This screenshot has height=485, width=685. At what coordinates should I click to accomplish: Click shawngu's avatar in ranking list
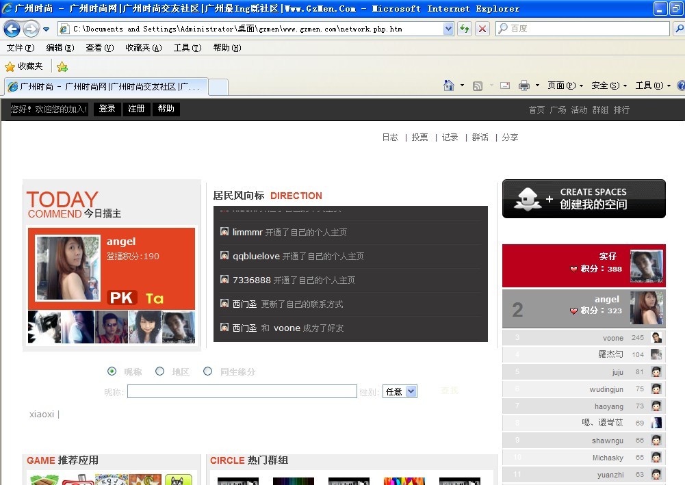(656, 440)
